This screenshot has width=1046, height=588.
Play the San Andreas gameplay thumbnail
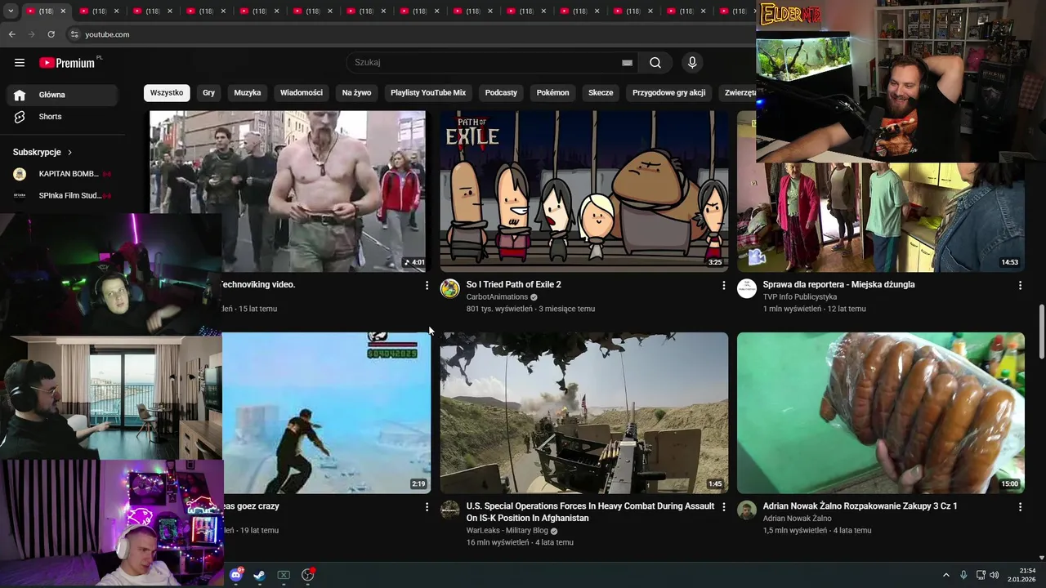click(x=327, y=412)
